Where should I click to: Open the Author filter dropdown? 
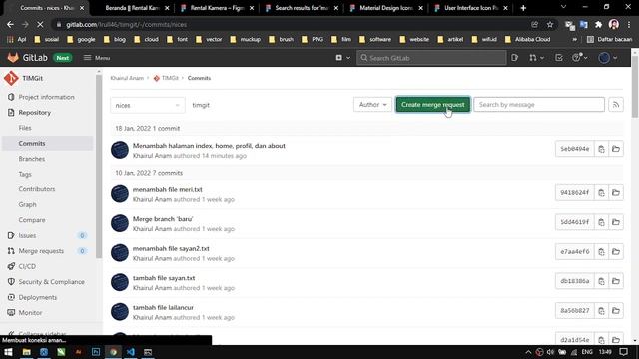point(372,105)
